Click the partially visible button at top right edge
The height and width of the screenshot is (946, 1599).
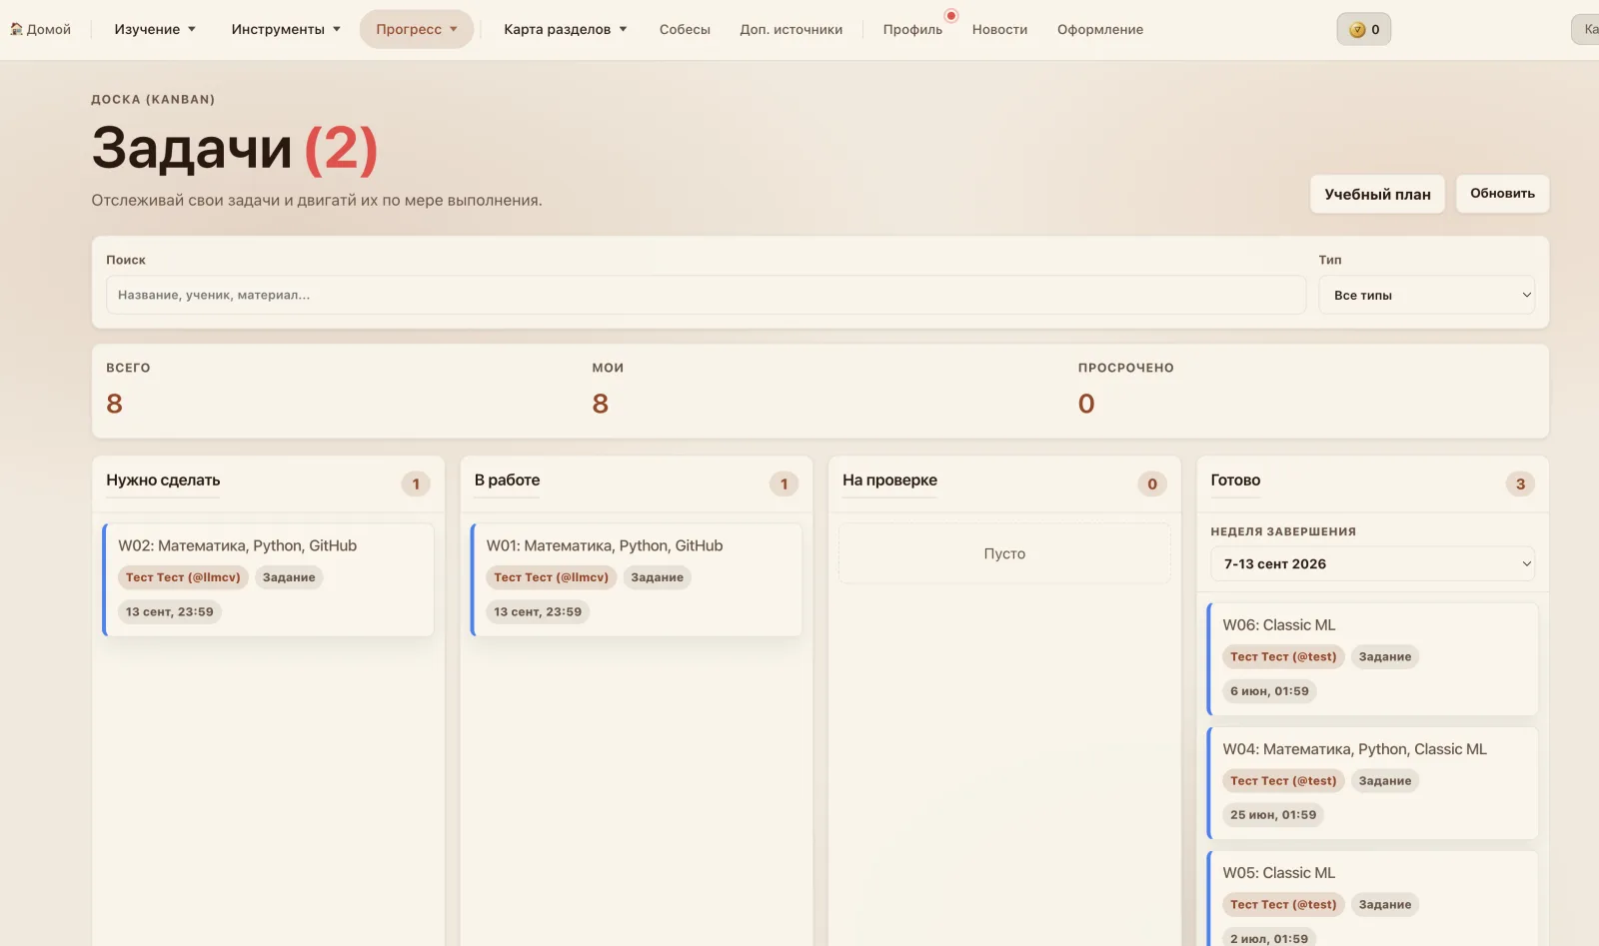1586,29
